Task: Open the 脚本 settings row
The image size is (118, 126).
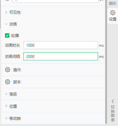Action: click(x=53, y=82)
